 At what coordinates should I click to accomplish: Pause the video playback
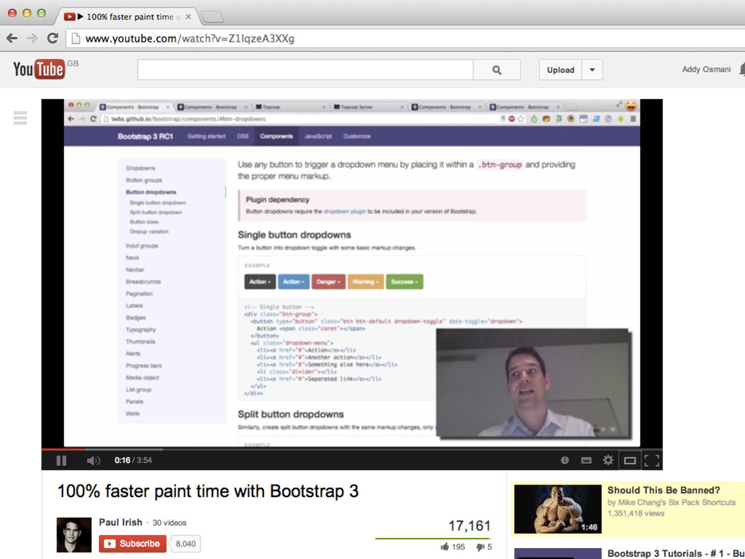(61, 460)
